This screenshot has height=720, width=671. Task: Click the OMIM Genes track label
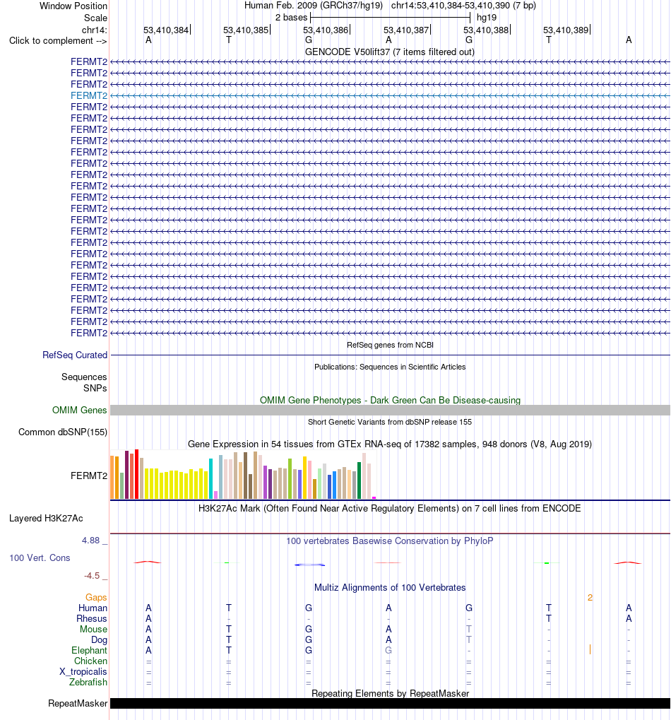click(79, 410)
